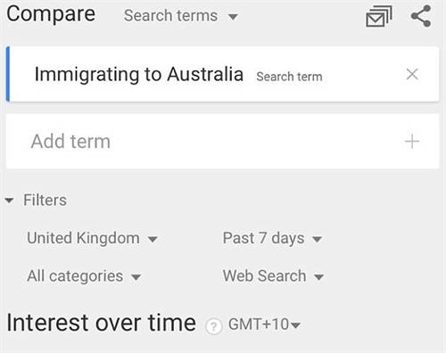Open the share icon
The image size is (446, 353).
[421, 16]
